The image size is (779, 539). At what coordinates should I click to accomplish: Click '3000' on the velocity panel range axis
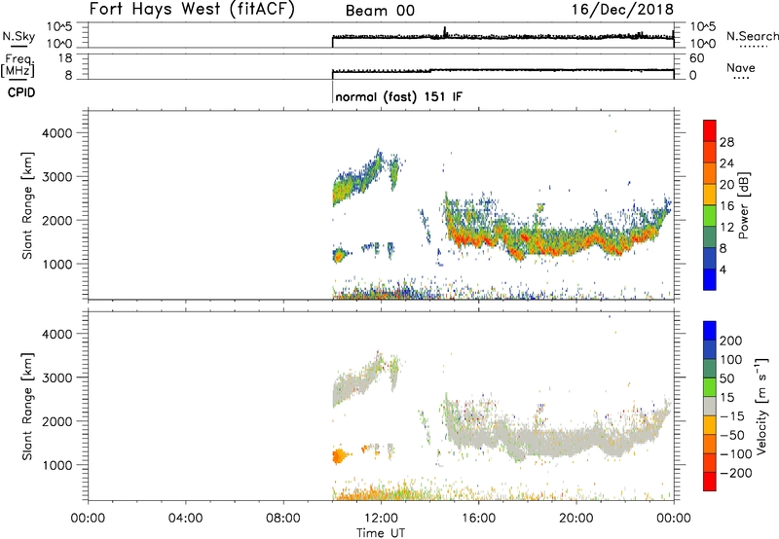[x=57, y=377]
